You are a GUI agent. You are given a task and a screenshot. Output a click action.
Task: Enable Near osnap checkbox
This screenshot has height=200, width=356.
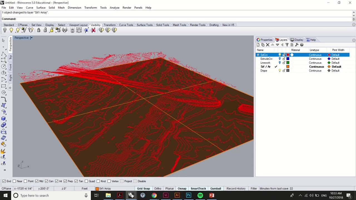[14, 181]
